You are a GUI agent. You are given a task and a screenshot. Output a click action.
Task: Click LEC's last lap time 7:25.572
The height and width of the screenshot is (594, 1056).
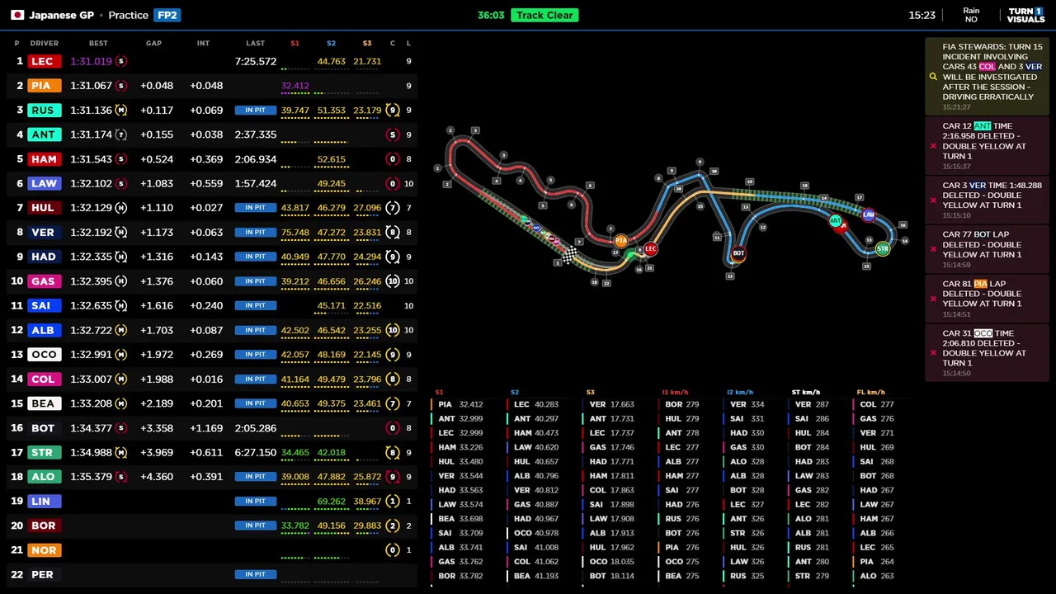click(255, 61)
